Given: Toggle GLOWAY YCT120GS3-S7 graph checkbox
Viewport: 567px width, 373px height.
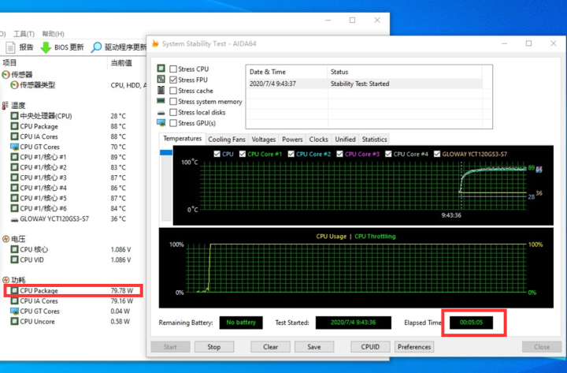Looking at the screenshot, I should [437, 154].
